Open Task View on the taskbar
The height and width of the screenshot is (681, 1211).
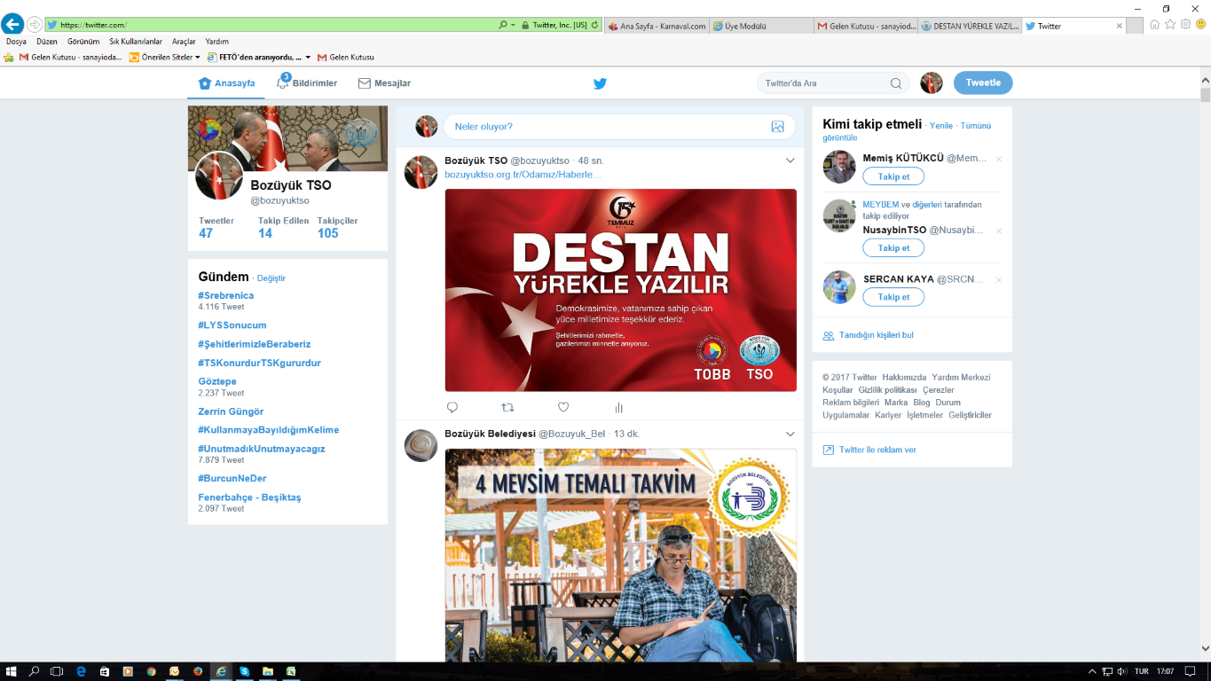tap(58, 671)
